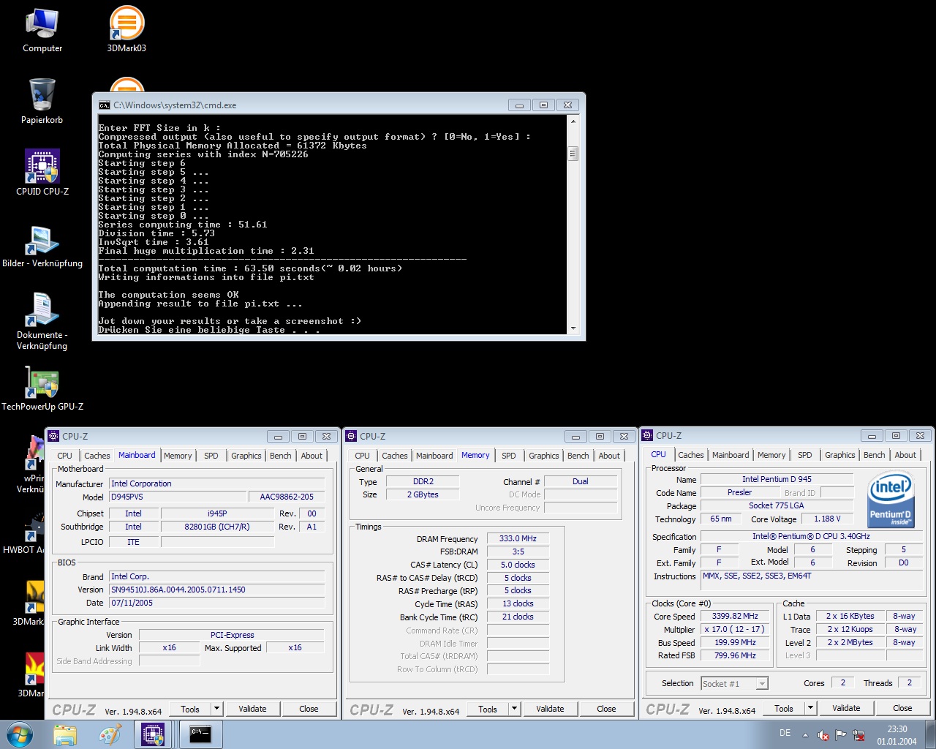Click the Windows Start orb
Screen dimensions: 936x749
19,734
